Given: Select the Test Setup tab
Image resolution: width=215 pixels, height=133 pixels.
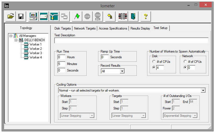Looking at the screenshot, I should (161, 28).
